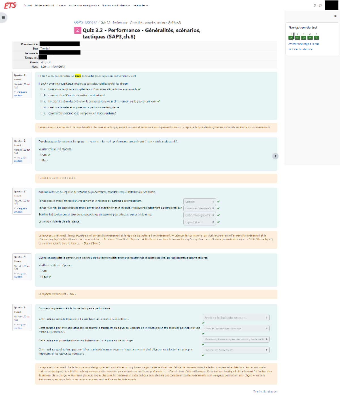Select the Vrai radio button in Question 4

(x=41, y=271)
